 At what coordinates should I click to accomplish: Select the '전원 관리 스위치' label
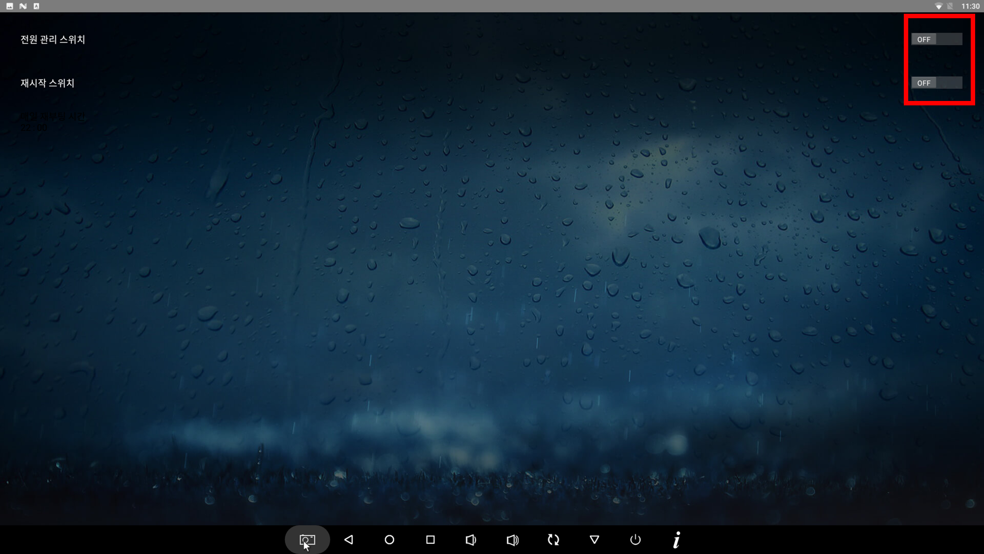pyautogui.click(x=53, y=39)
